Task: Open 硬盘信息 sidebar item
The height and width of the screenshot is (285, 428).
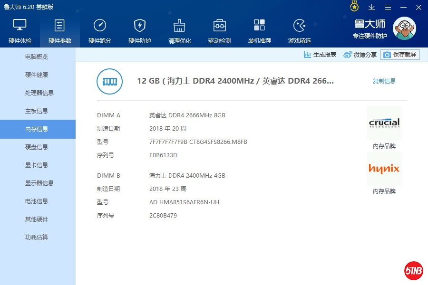Action: coord(37,147)
